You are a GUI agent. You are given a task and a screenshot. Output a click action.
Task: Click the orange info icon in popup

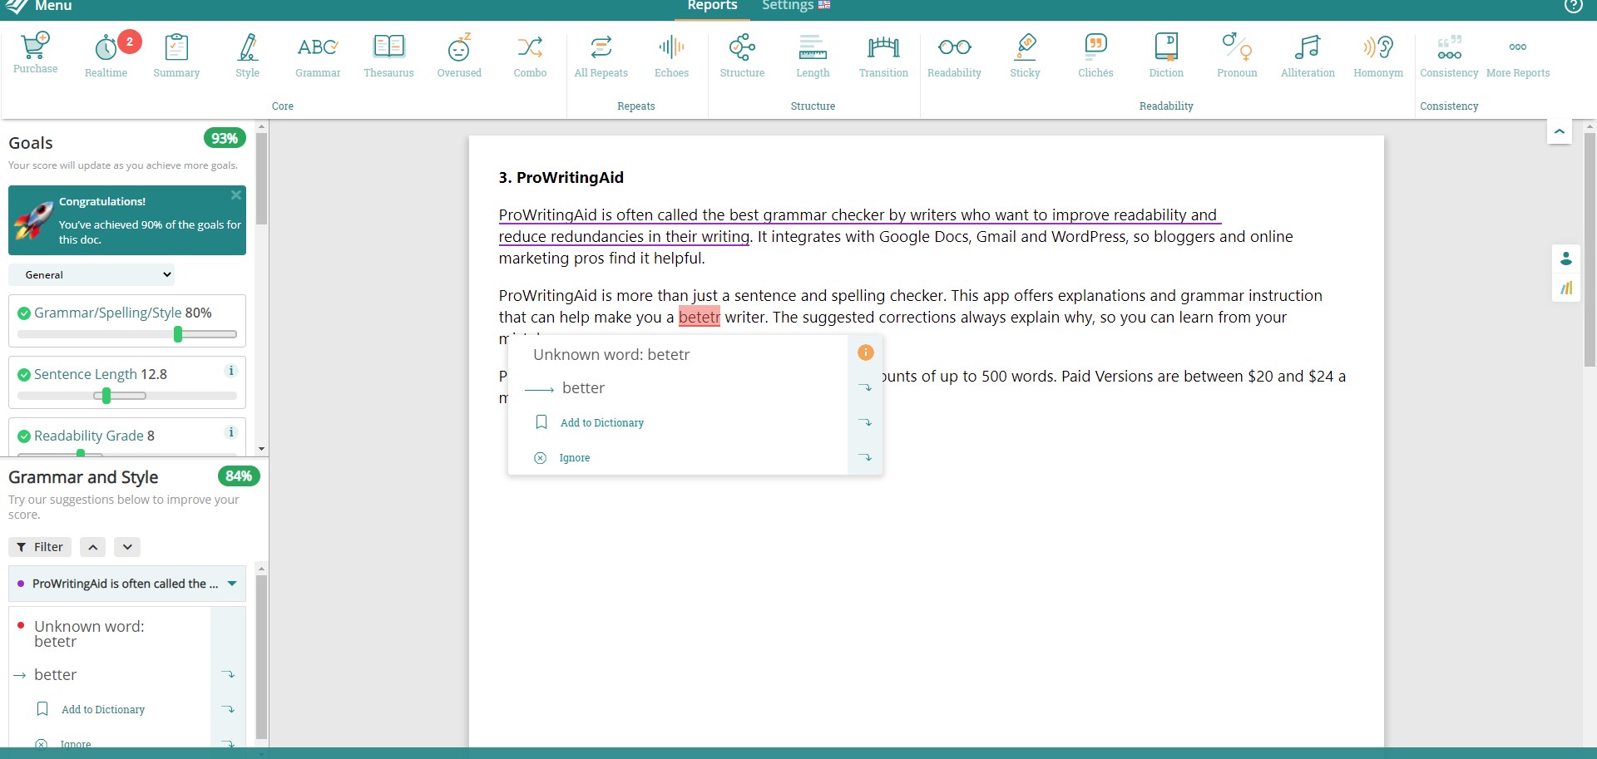click(866, 352)
